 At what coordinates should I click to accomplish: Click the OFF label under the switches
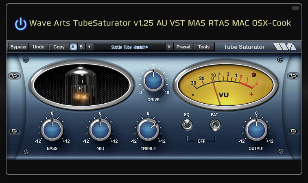(201, 141)
